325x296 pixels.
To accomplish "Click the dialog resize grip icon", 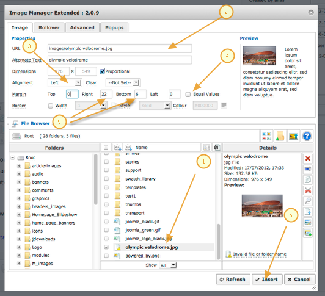I will click(x=314, y=287).
